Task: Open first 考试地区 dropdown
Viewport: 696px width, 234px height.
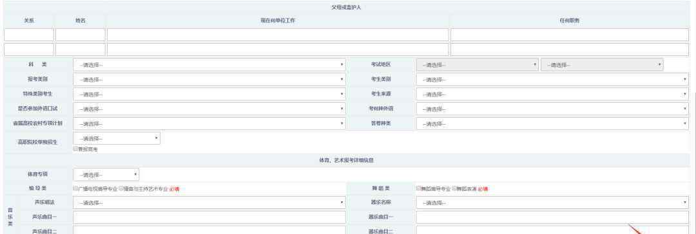Action: (x=478, y=65)
